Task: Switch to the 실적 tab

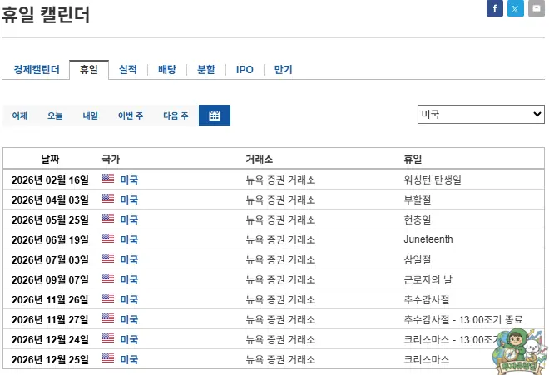Action: [128, 70]
